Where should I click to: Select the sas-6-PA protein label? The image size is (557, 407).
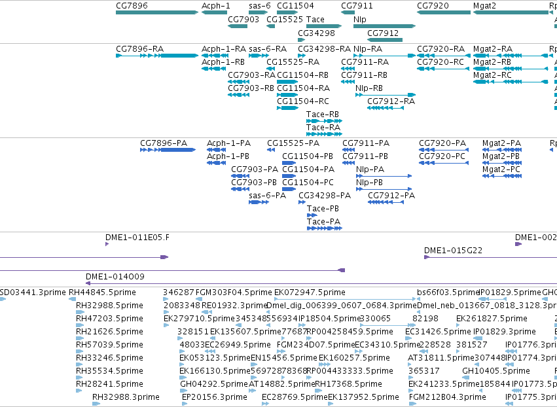coord(268,196)
